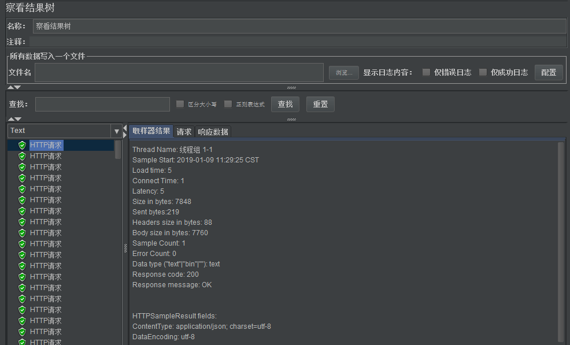
Task: Click the 'Load time: 5' line
Action: pos(152,170)
